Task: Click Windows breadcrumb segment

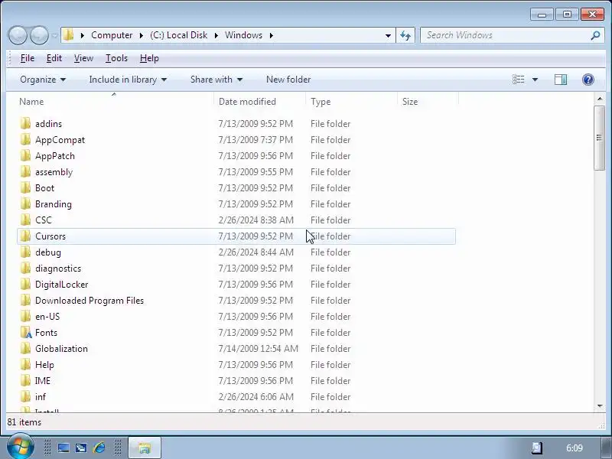Action: coord(243,35)
